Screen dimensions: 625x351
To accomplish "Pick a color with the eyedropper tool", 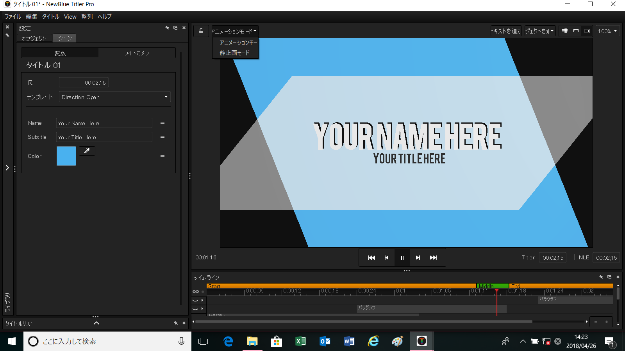I will coord(87,151).
